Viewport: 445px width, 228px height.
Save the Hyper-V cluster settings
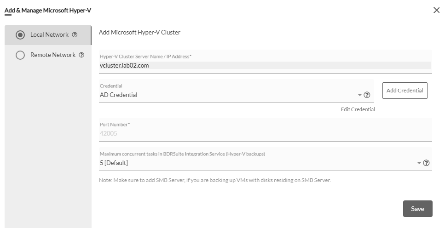click(x=417, y=209)
